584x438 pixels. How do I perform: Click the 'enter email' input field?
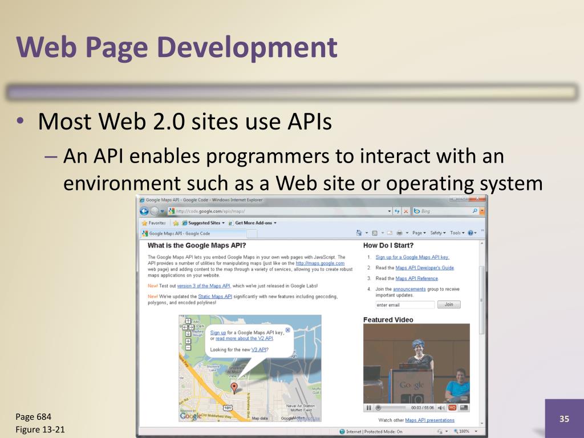[x=405, y=305]
